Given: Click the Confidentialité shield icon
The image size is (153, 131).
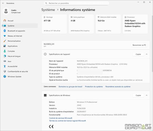Looking at the screenshot, I should 5,71.
